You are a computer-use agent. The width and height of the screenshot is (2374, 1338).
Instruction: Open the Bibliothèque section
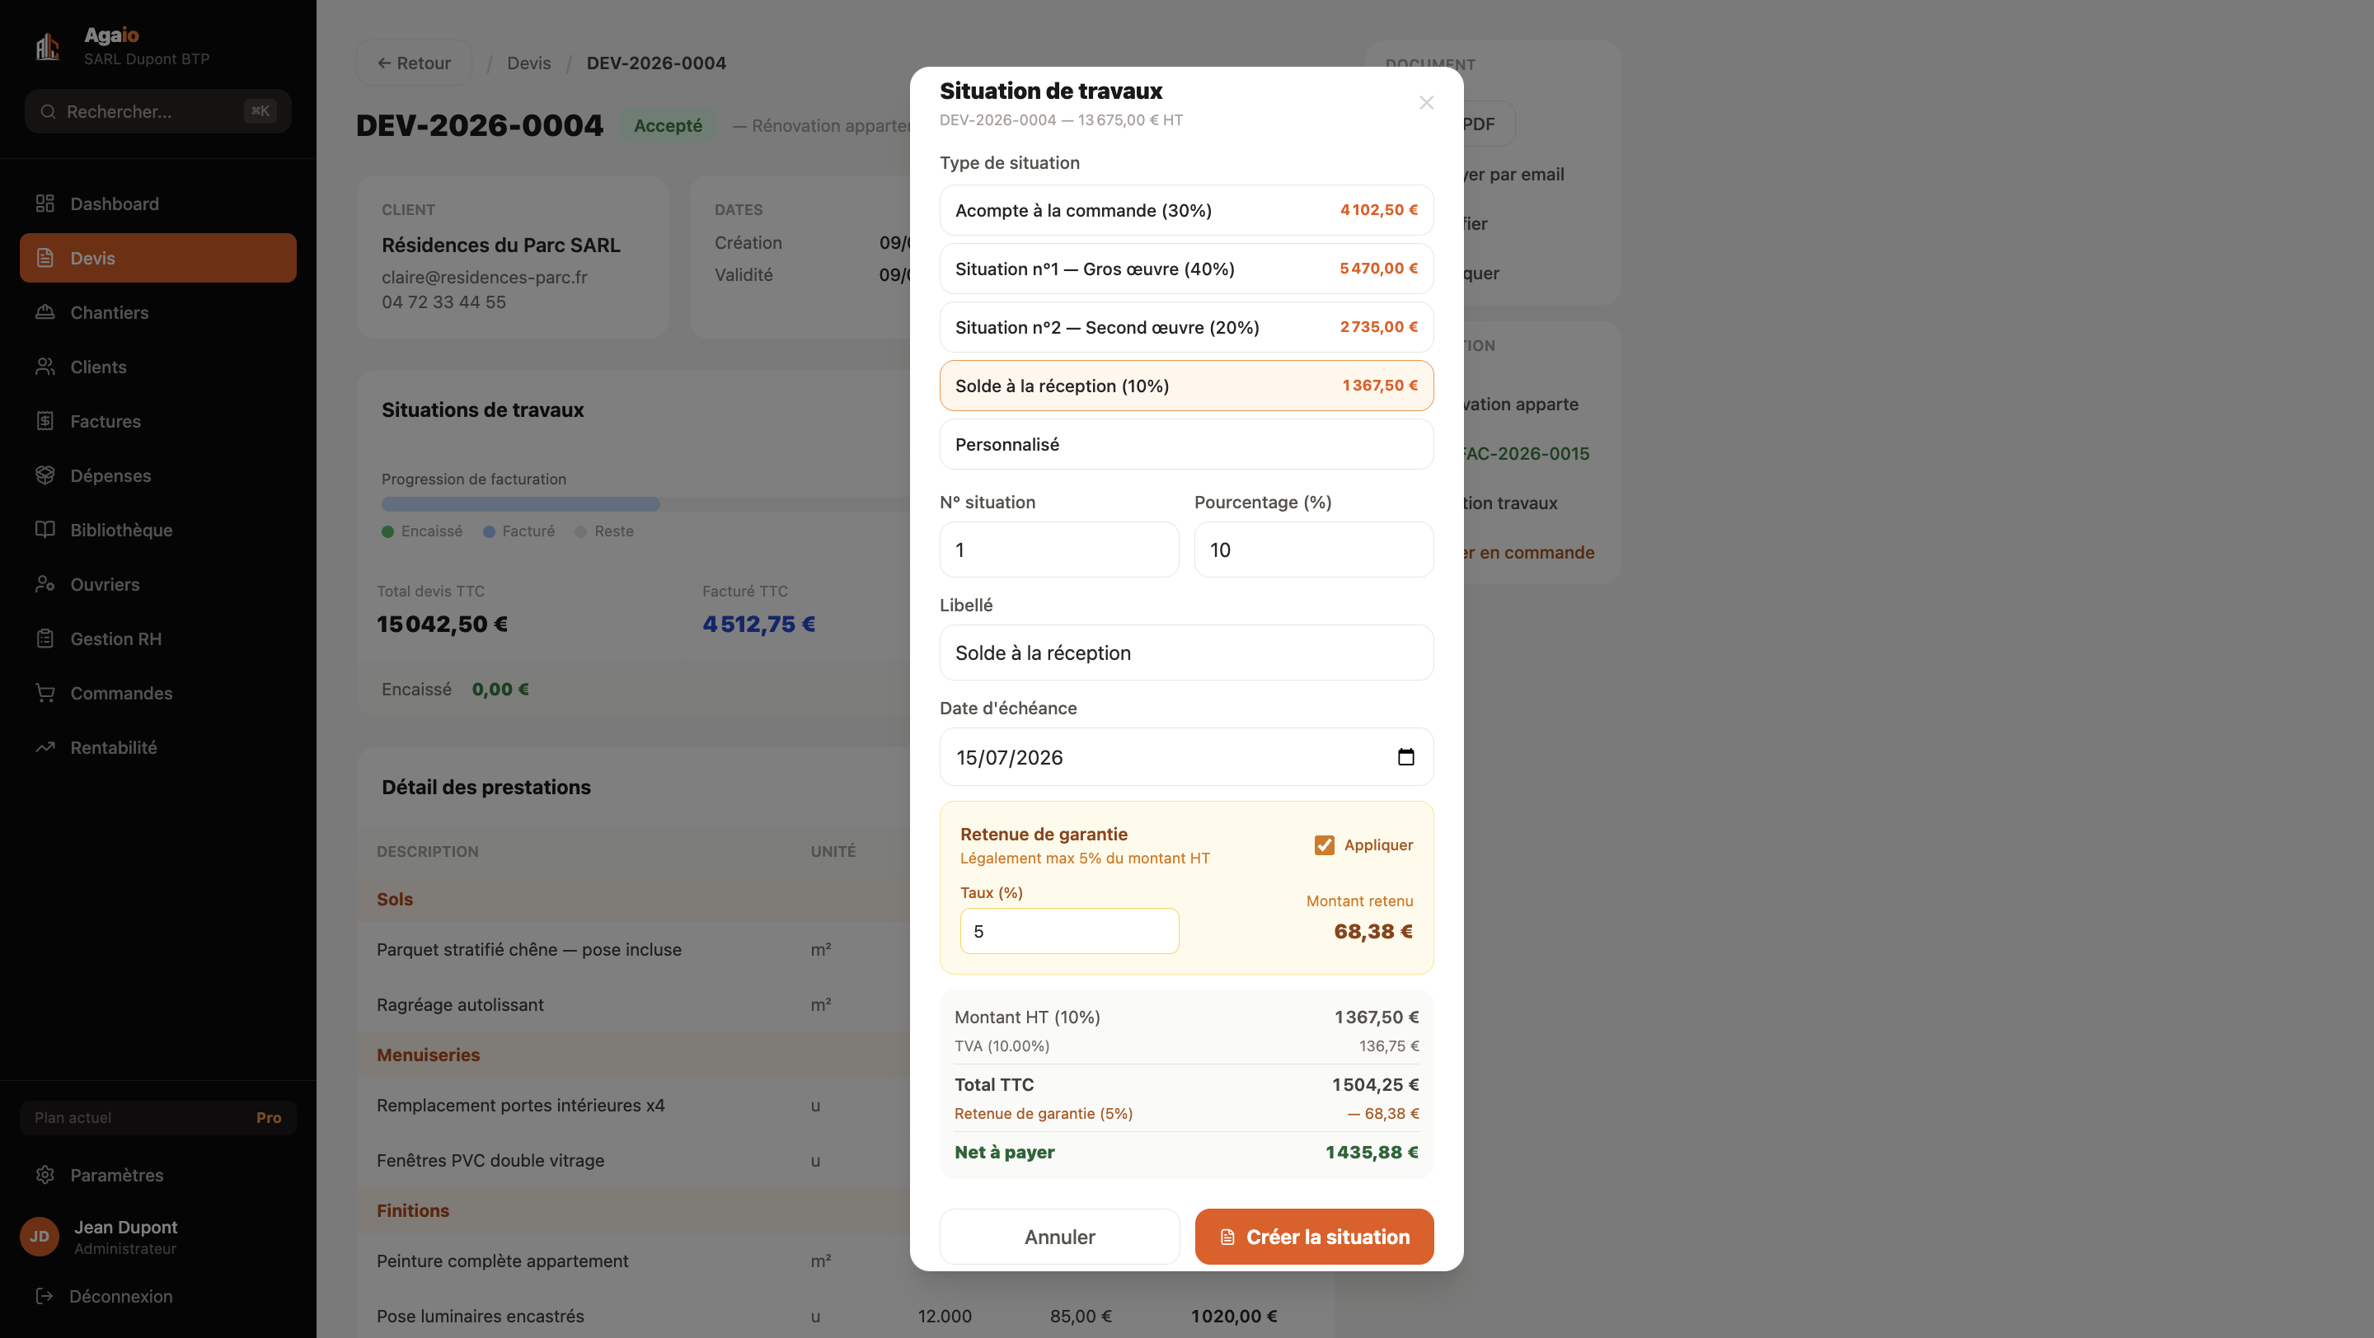click(x=157, y=530)
